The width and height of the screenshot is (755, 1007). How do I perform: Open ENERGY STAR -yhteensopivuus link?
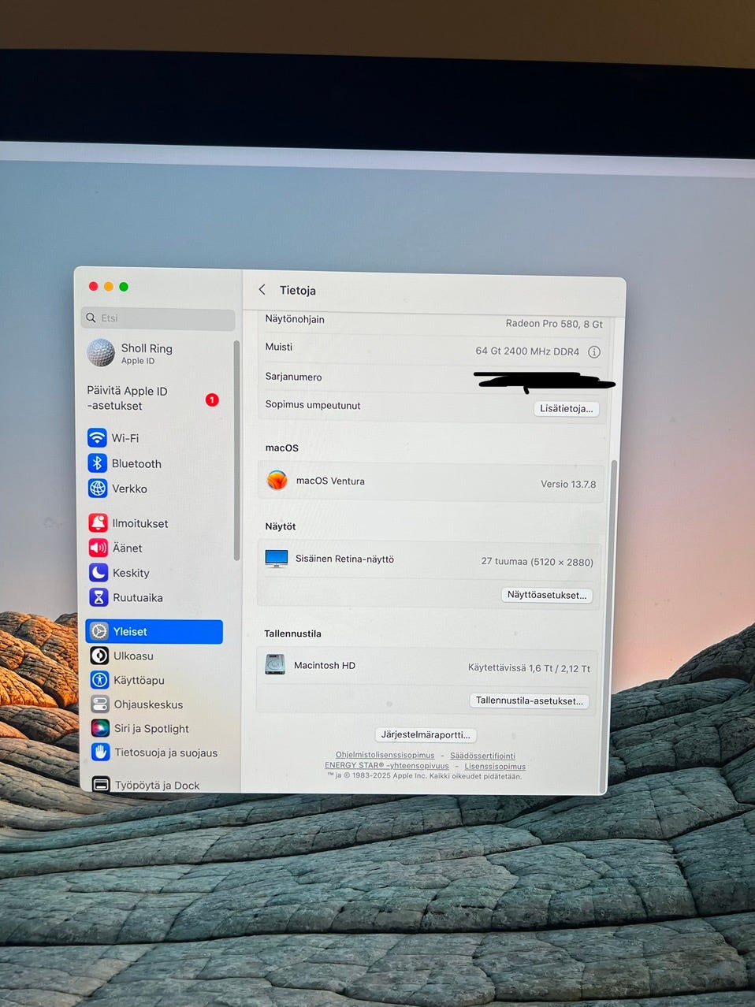(387, 765)
